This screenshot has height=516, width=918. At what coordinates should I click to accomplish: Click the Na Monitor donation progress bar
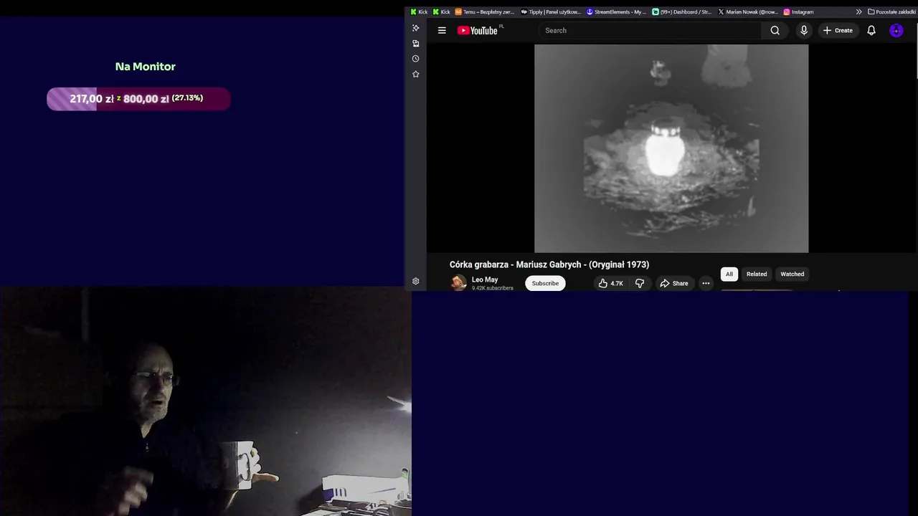(138, 99)
